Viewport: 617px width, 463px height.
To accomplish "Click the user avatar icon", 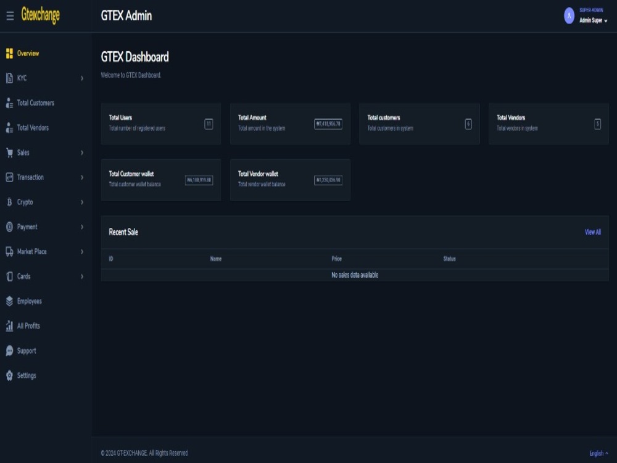I will click(x=569, y=16).
